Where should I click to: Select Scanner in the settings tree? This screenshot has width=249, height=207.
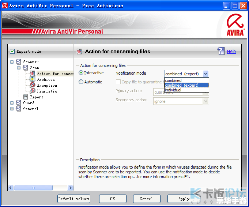31,62
